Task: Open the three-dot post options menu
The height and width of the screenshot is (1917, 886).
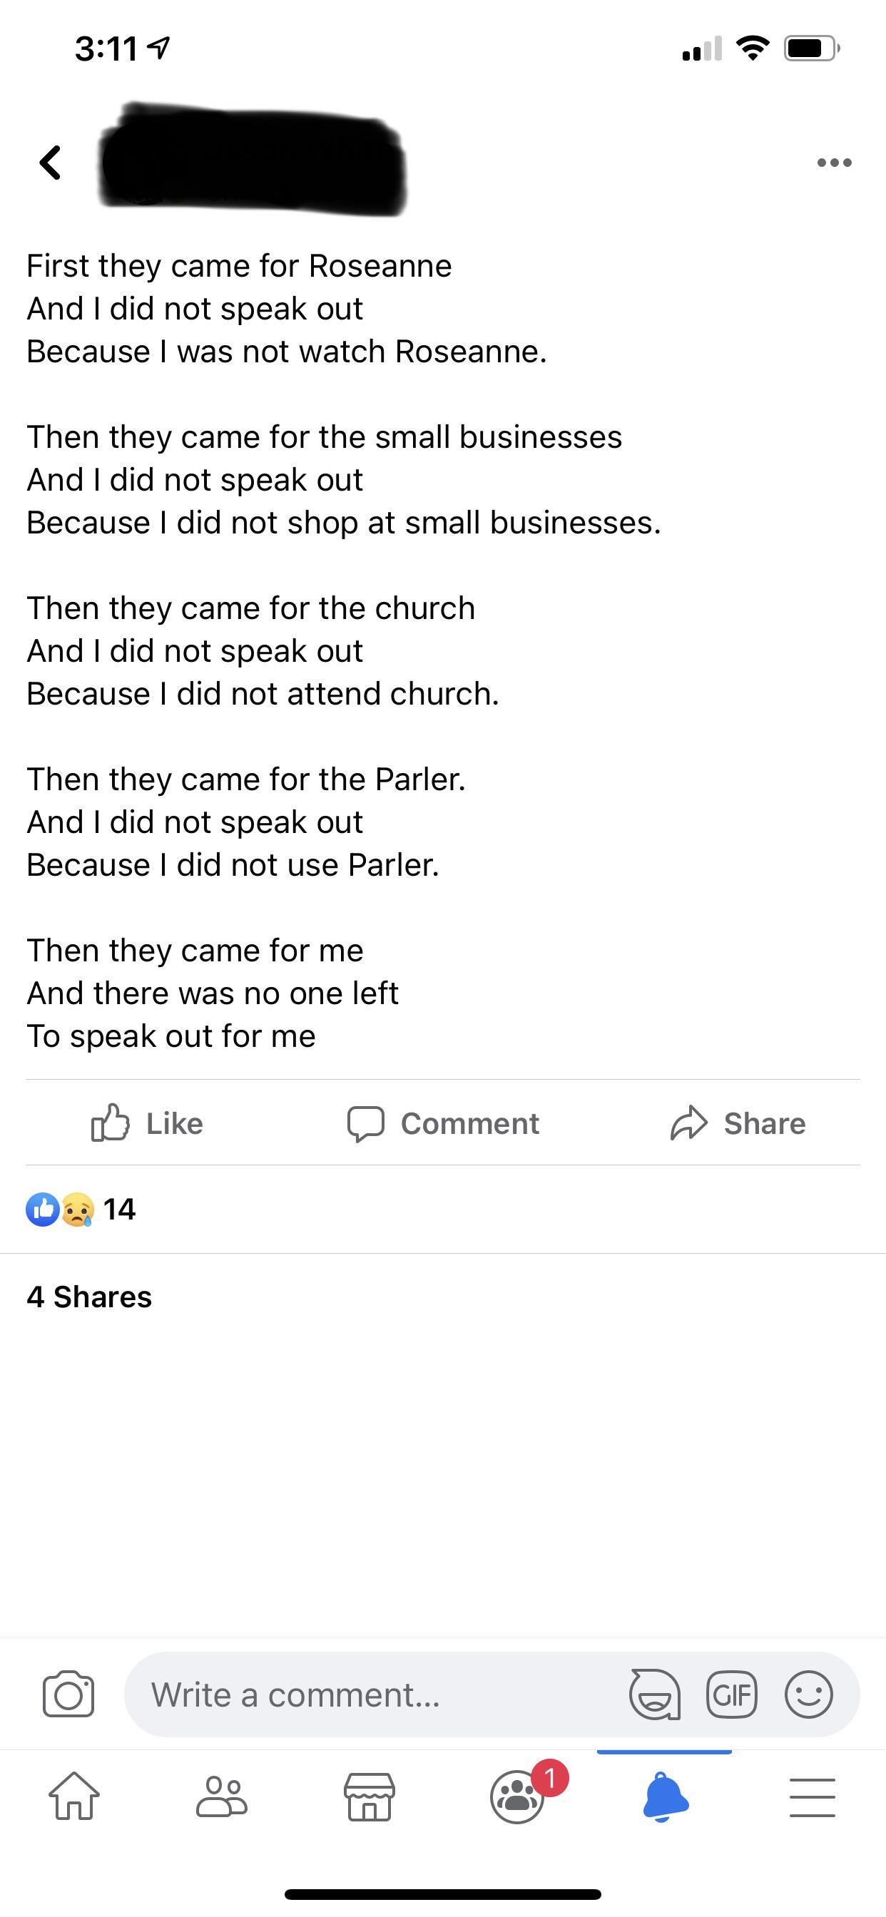Action: pyautogui.click(x=834, y=162)
